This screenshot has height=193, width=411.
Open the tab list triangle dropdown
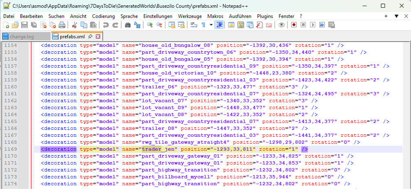point(396,16)
